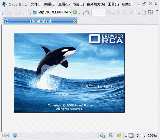Image resolution: width=160 pixels, height=140 pixels.
Task: Toggle the popup blocker window icon
Action: (131, 136)
